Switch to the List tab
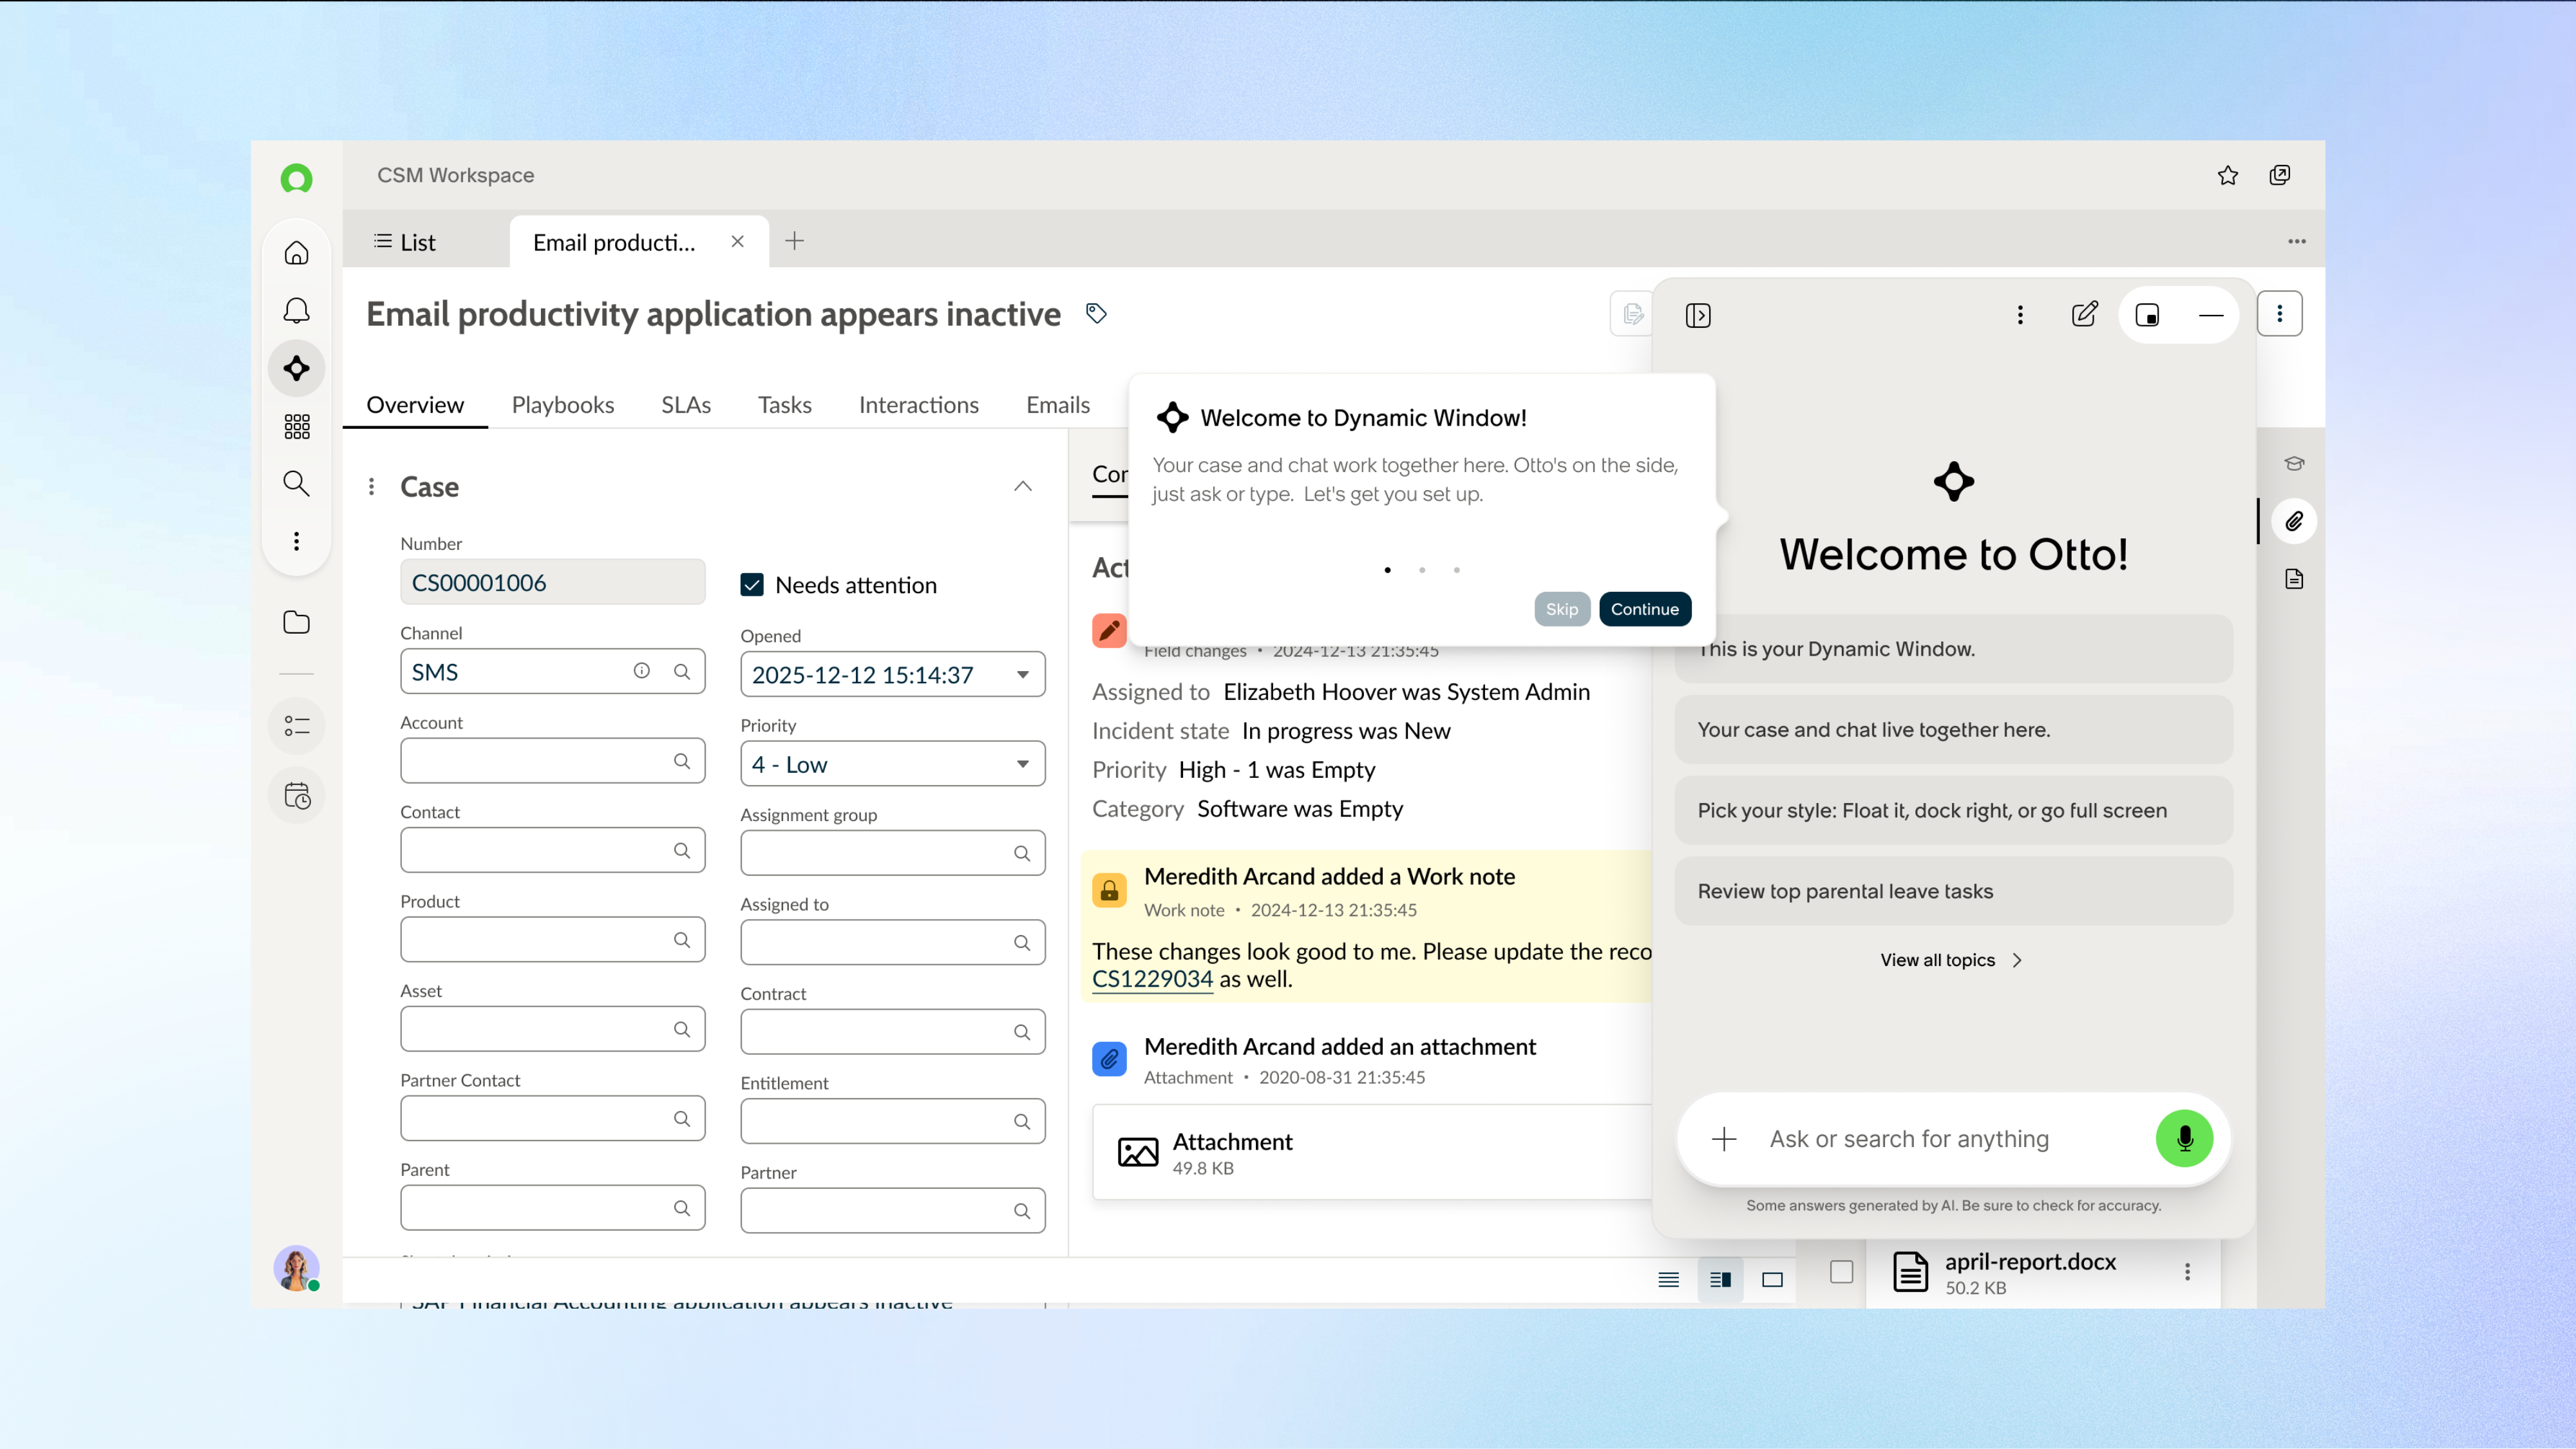The width and height of the screenshot is (2576, 1449). [x=405, y=242]
